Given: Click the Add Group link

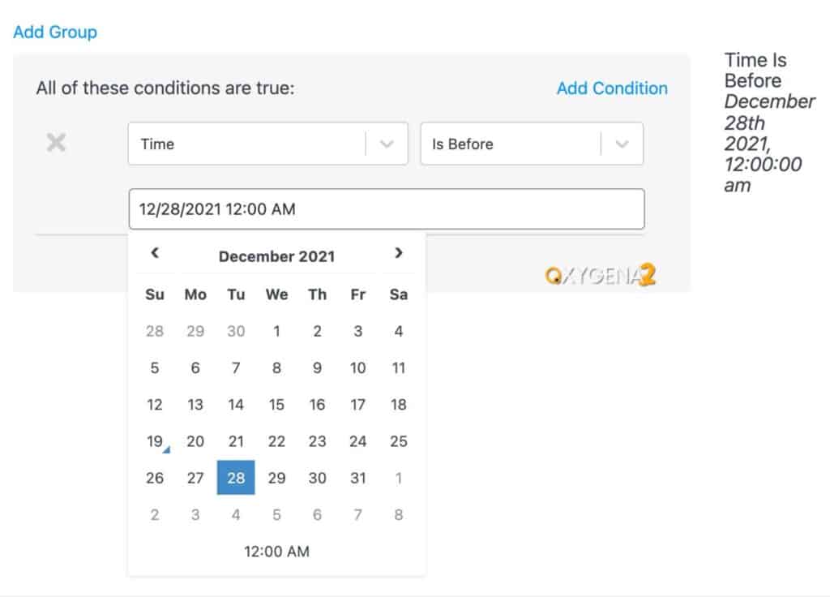Looking at the screenshot, I should point(55,32).
